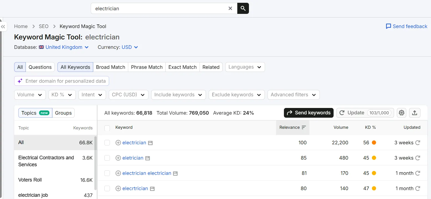Refresh electrician row update icon
This screenshot has width=431, height=199.
click(418, 143)
